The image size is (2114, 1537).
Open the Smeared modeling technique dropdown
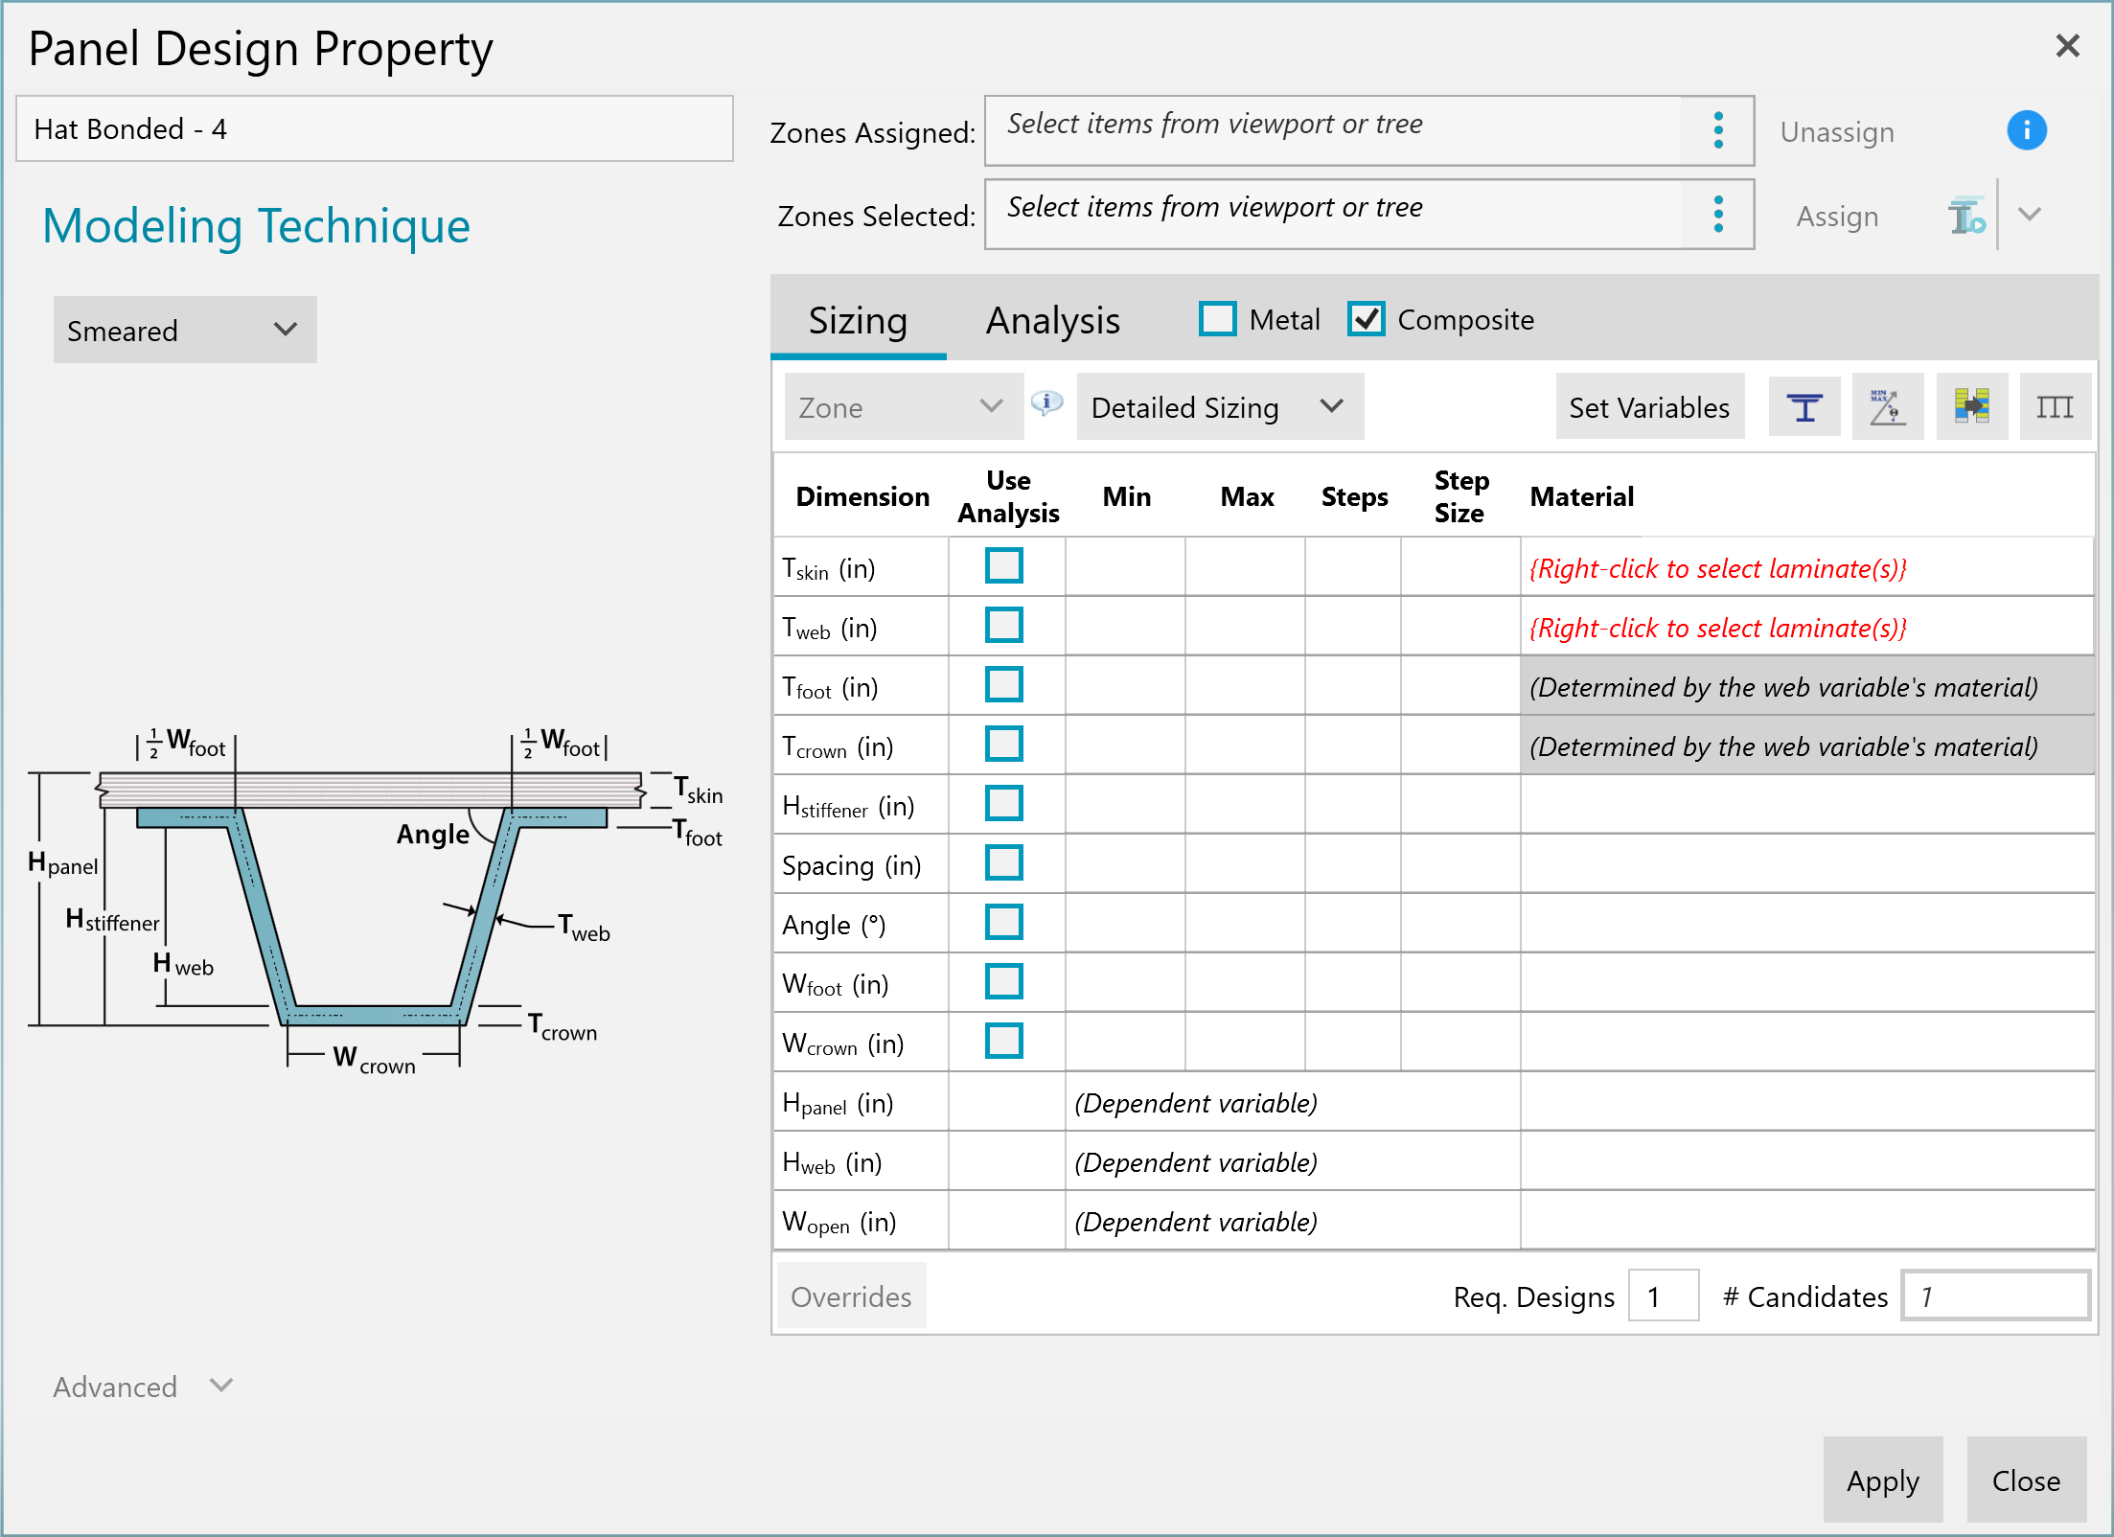click(185, 330)
